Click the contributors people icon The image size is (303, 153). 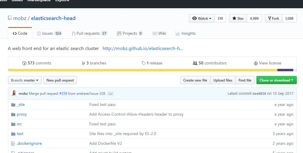click(195, 63)
